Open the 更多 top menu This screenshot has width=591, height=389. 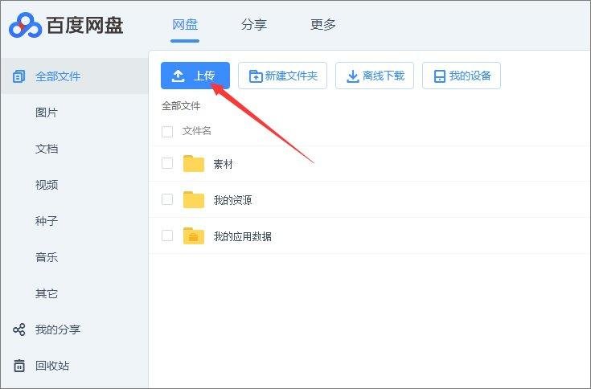pos(323,25)
